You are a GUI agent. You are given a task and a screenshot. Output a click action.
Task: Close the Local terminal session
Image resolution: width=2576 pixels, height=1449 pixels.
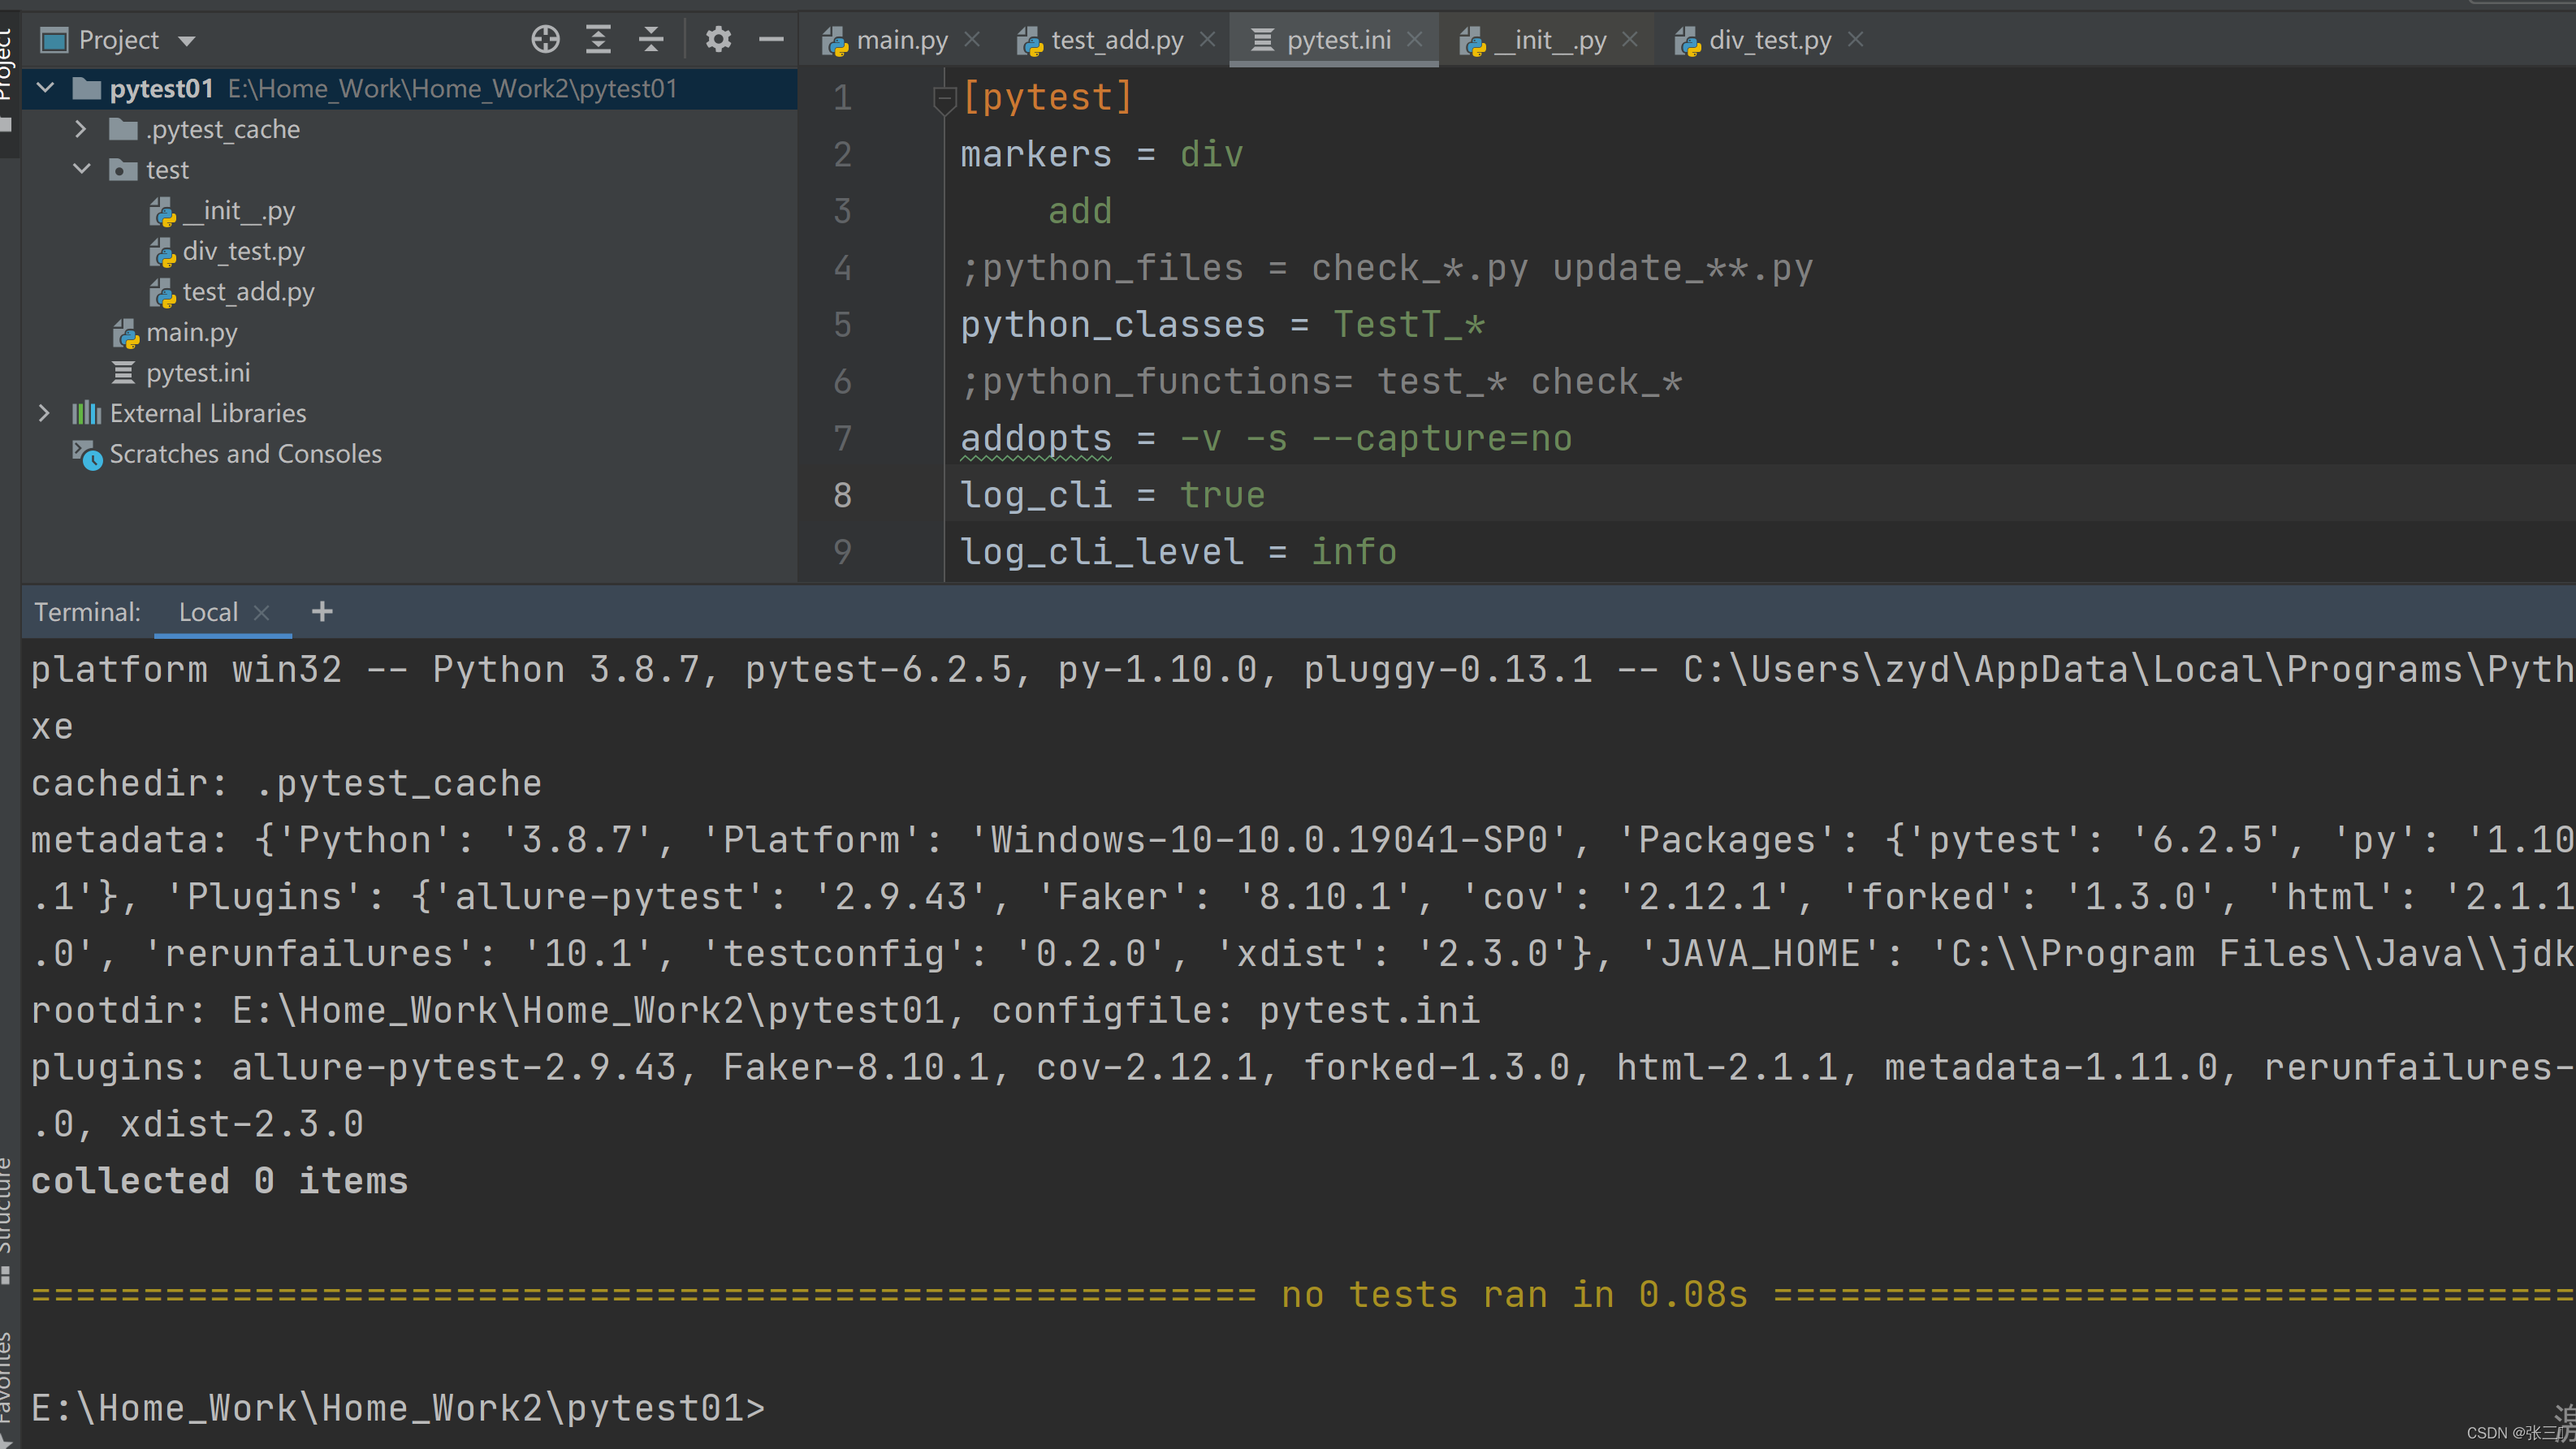click(x=262, y=613)
